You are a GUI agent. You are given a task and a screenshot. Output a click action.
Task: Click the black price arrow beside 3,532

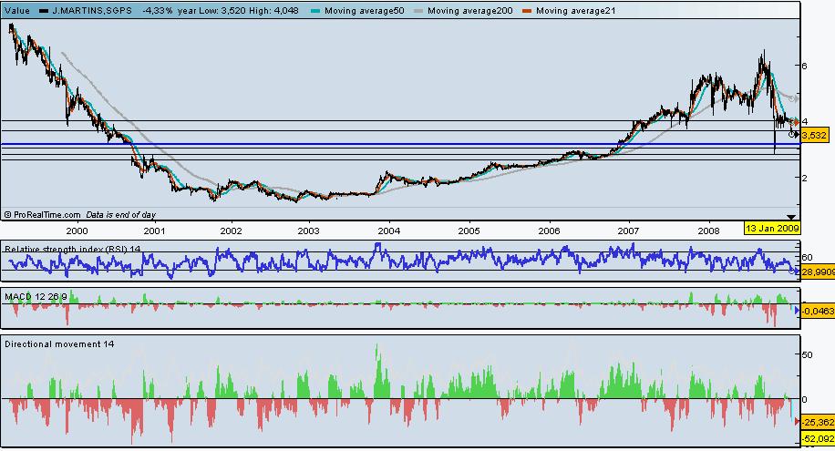pos(798,135)
